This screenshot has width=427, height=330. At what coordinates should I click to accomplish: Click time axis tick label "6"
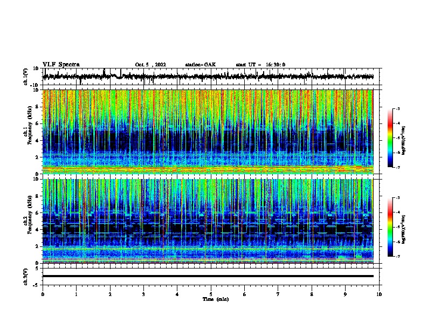point(245,294)
